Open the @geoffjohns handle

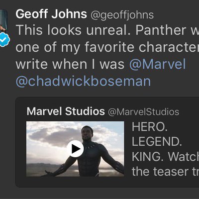[122, 15]
